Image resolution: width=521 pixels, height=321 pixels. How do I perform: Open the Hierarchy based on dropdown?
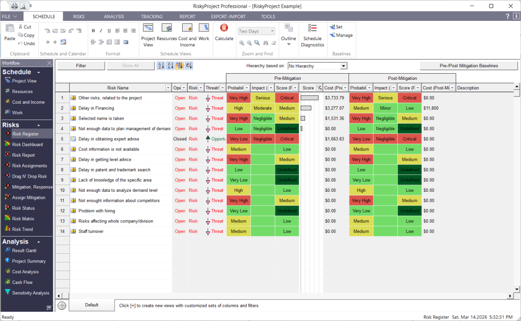tap(343, 66)
